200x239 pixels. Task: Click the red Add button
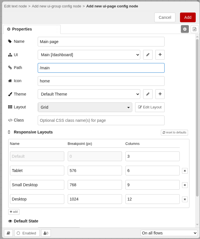coord(188,17)
